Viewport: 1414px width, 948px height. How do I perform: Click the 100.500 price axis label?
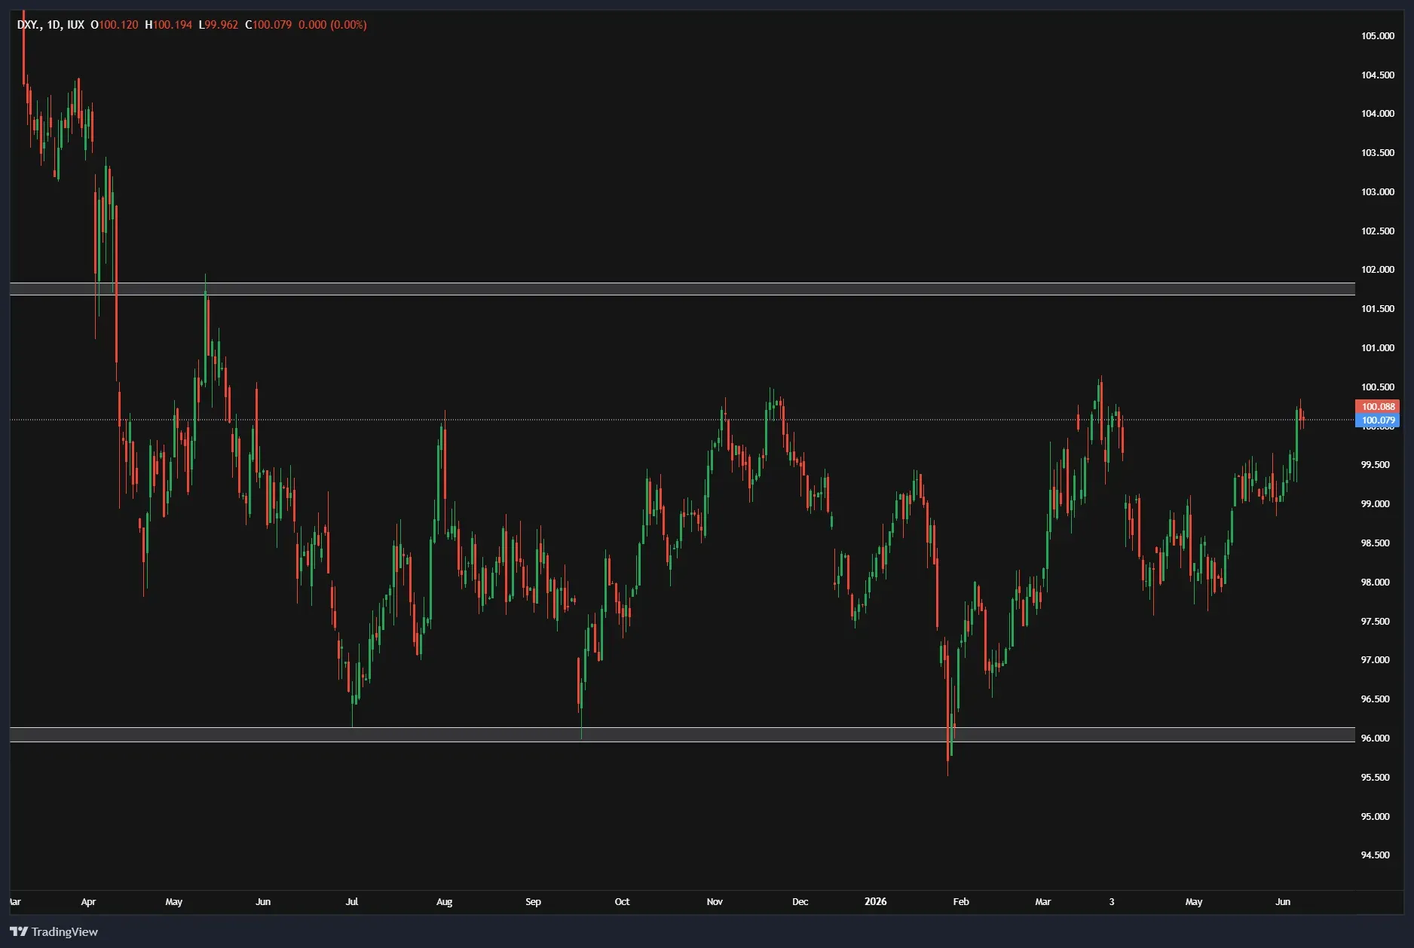tap(1378, 387)
